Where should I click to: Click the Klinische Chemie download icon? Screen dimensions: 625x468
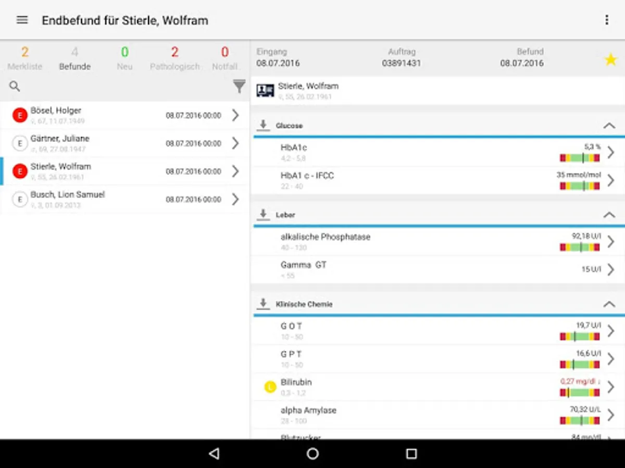click(264, 304)
